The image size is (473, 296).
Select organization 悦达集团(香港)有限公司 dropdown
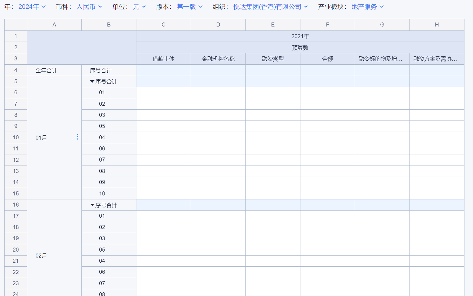(x=270, y=7)
